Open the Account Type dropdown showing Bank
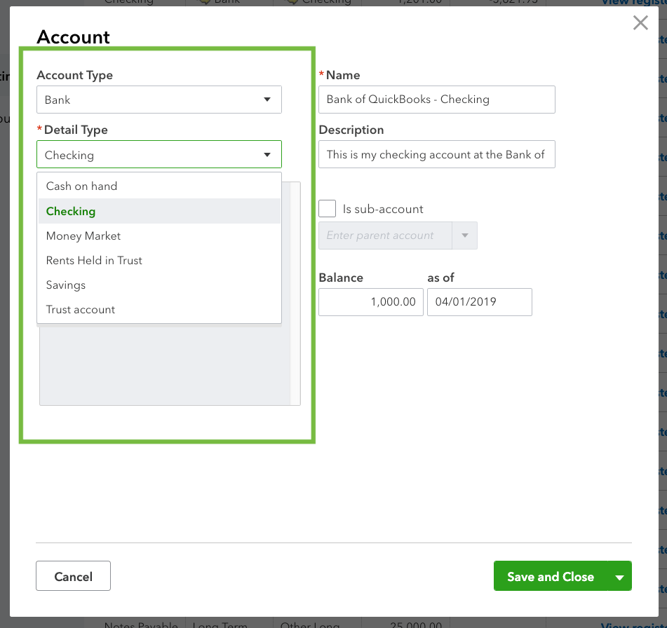667x628 pixels. (159, 100)
